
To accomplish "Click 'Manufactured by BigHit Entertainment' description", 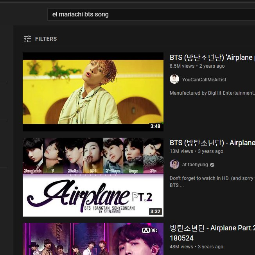I will coord(212,93).
